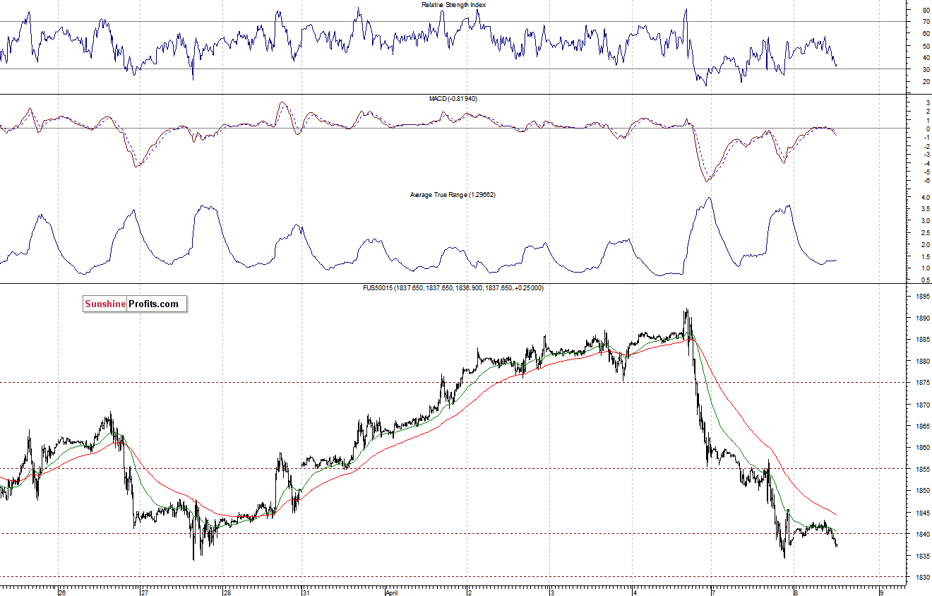Click the 8 date label on the time axis
Image resolution: width=932 pixels, height=596 pixels.
click(x=796, y=592)
